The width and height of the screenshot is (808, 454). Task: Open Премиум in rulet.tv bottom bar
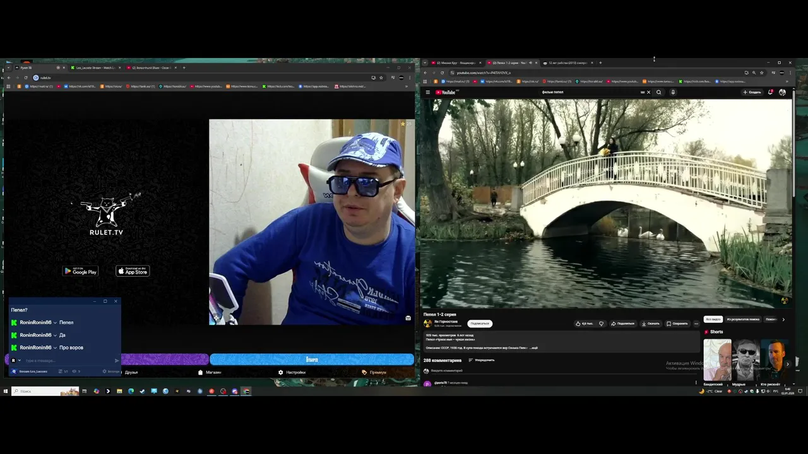(374, 372)
